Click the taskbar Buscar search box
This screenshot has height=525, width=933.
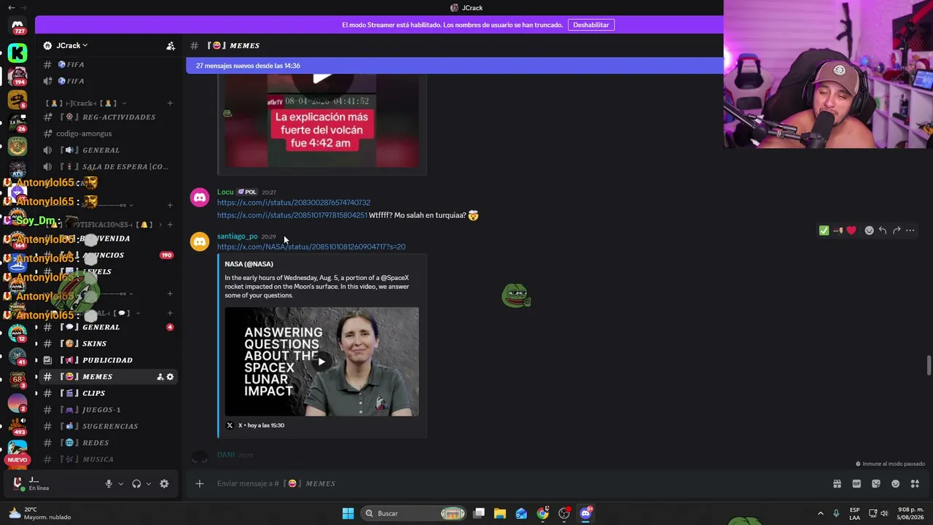click(x=415, y=513)
